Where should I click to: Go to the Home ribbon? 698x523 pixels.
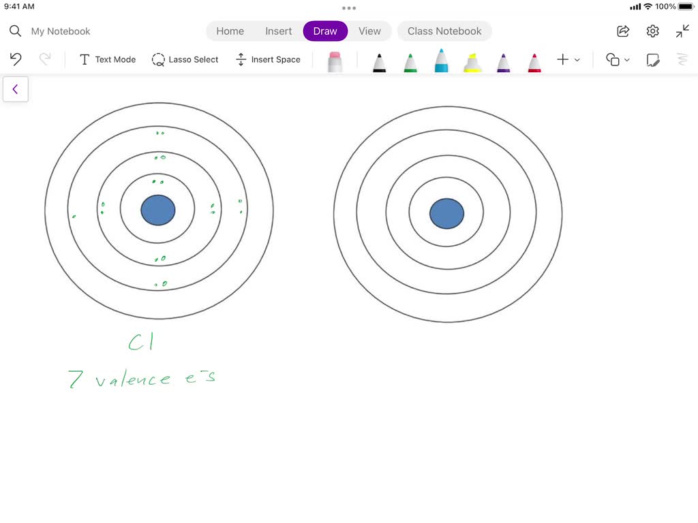click(x=230, y=31)
